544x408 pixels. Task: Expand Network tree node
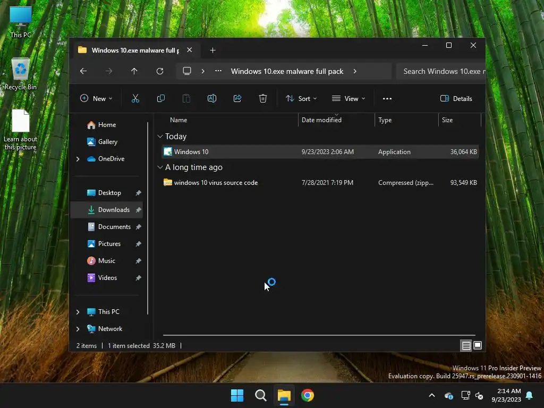tap(78, 329)
